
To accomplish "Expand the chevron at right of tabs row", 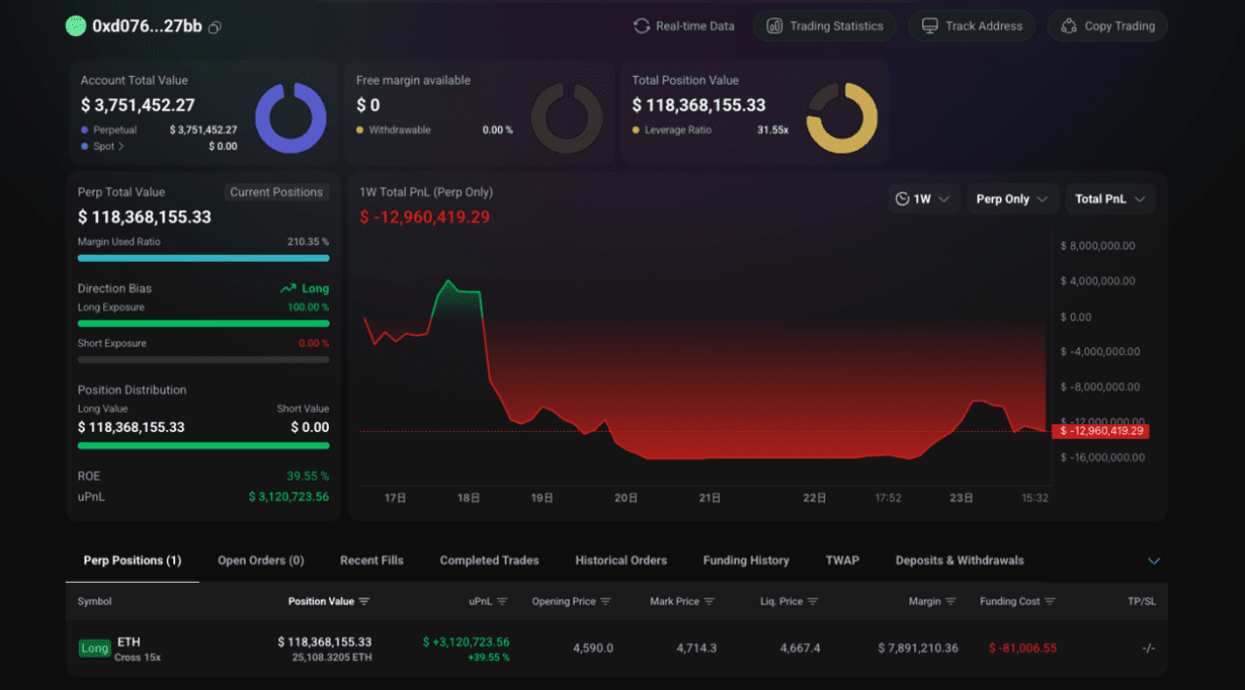I will tap(1155, 562).
